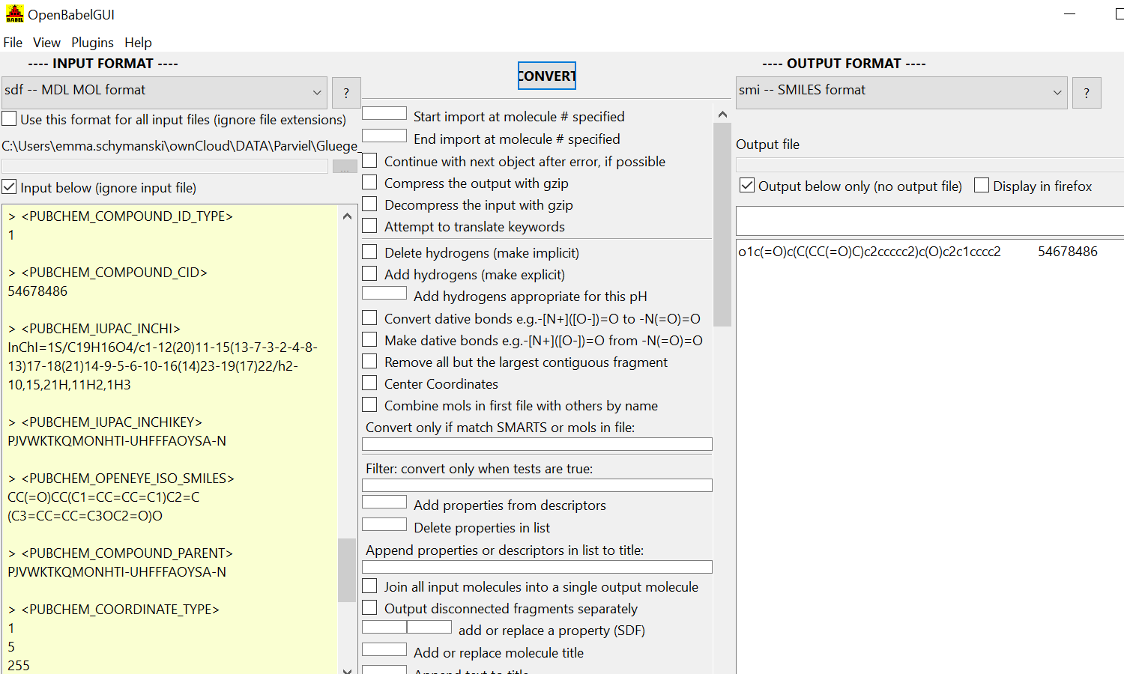The height and width of the screenshot is (674, 1124).
Task: Check 'Join all input molecules into a single output'
Action: point(369,586)
